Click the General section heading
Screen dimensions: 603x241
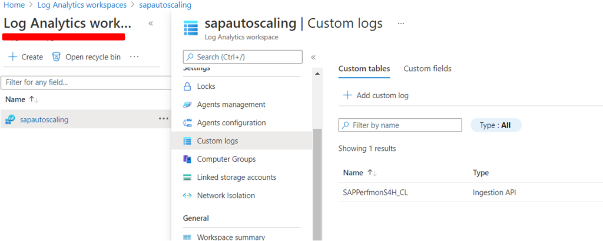click(196, 218)
